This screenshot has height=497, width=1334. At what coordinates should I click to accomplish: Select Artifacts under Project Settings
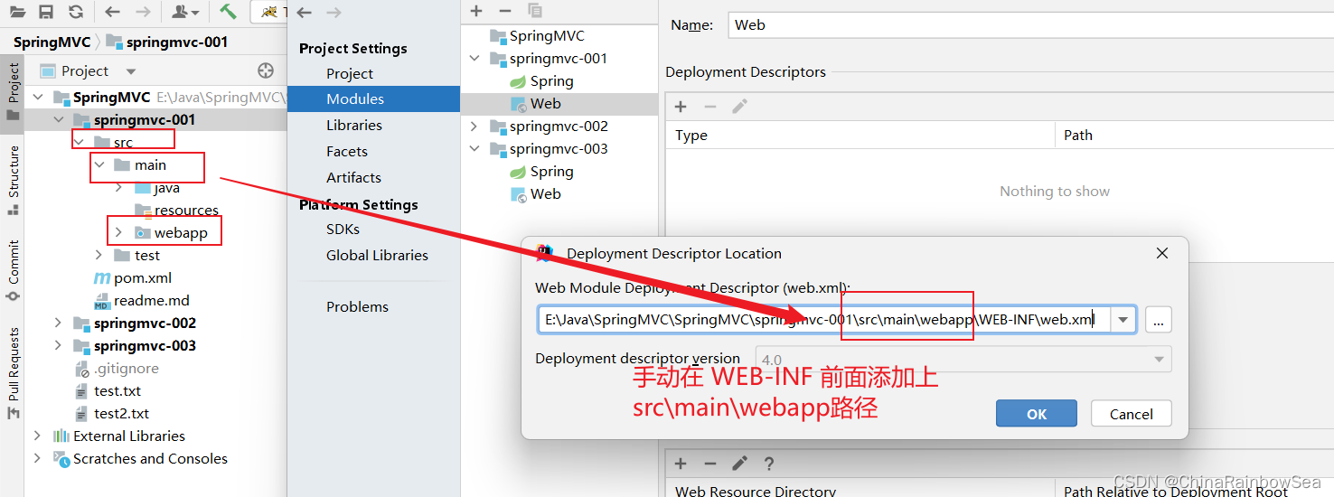[353, 177]
